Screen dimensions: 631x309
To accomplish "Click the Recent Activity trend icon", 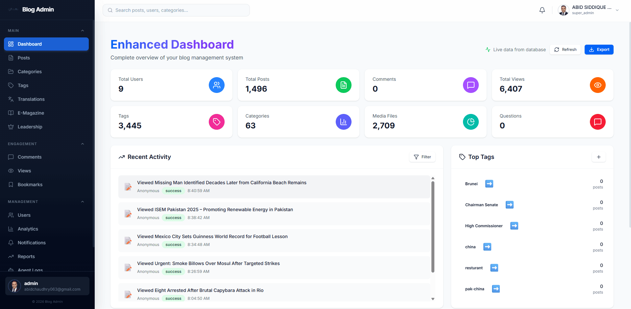I will pyautogui.click(x=122, y=157).
